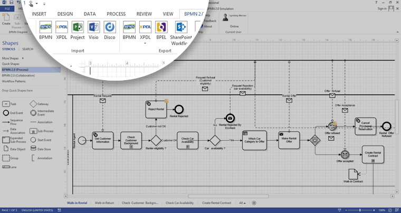Toggle Touch/Mouse mode hand icon
The width and height of the screenshot is (401, 213).
(31, 4)
